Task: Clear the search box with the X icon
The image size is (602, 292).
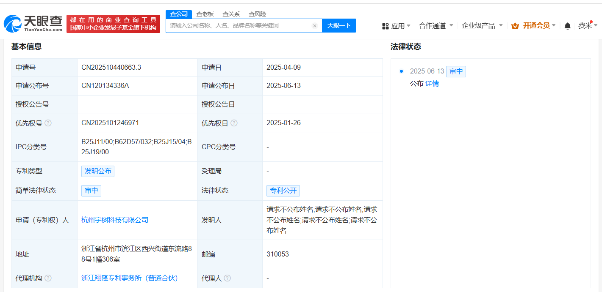Action: point(315,26)
